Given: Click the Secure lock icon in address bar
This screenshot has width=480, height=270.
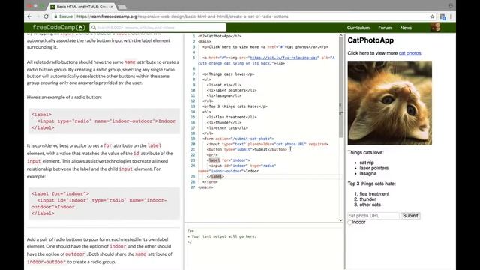Looking at the screenshot, I should click(x=55, y=16).
